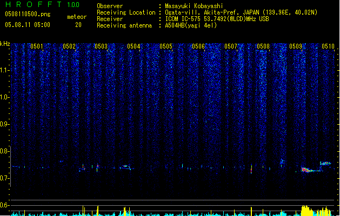Click the tall yellow power peak below 0509
Viewport: 340px width, 216px height.
point(307,211)
